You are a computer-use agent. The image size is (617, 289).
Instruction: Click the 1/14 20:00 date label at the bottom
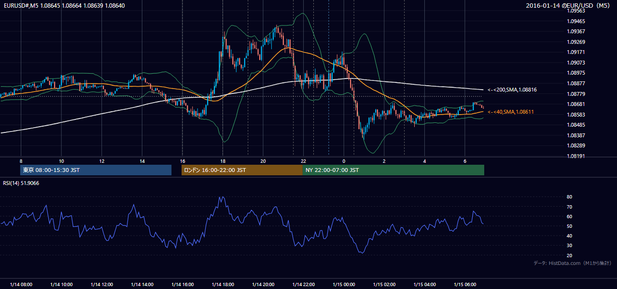263,284
